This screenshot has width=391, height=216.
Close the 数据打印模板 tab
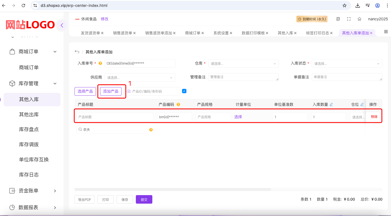(x=267, y=33)
